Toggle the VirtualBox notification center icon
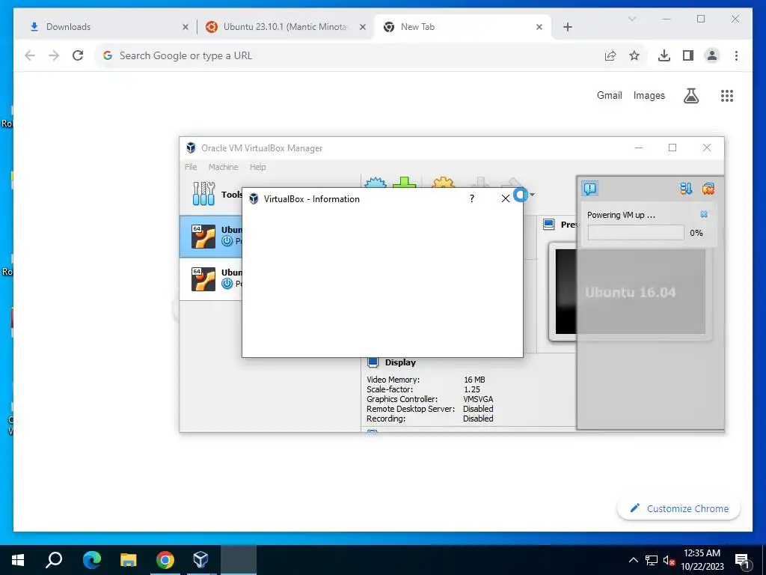This screenshot has height=575, width=766. coord(590,188)
